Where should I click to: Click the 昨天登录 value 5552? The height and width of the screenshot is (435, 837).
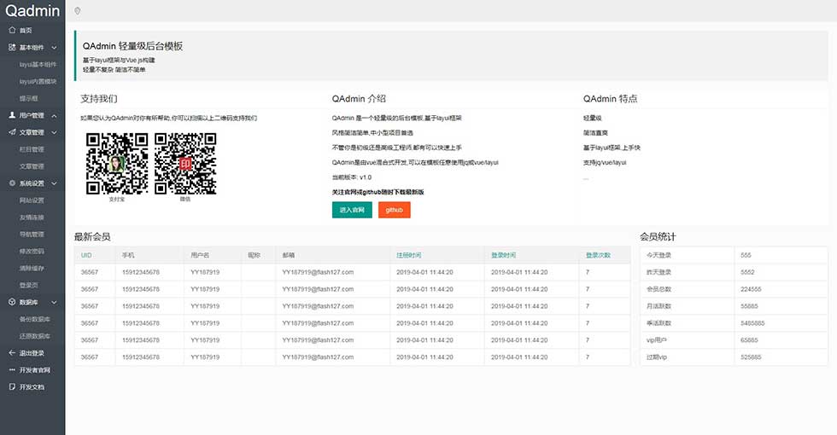tap(747, 272)
